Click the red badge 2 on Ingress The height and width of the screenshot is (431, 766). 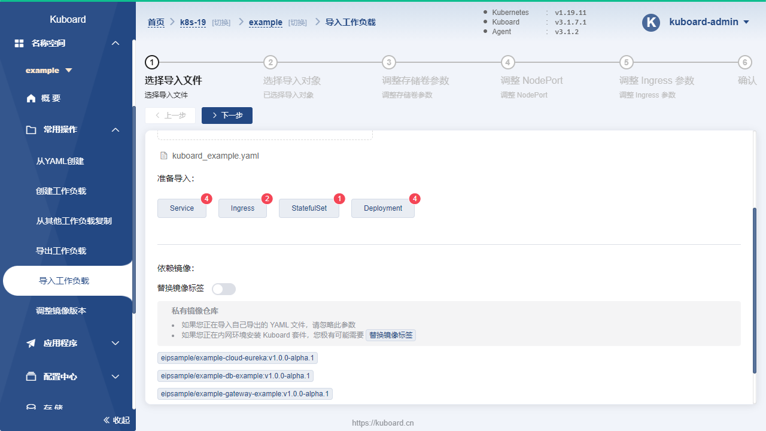point(267,199)
